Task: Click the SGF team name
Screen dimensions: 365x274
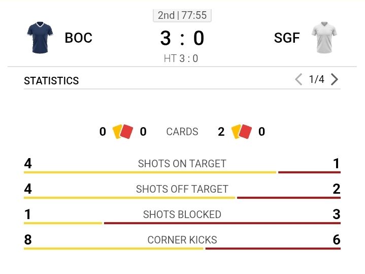Action: coord(287,38)
